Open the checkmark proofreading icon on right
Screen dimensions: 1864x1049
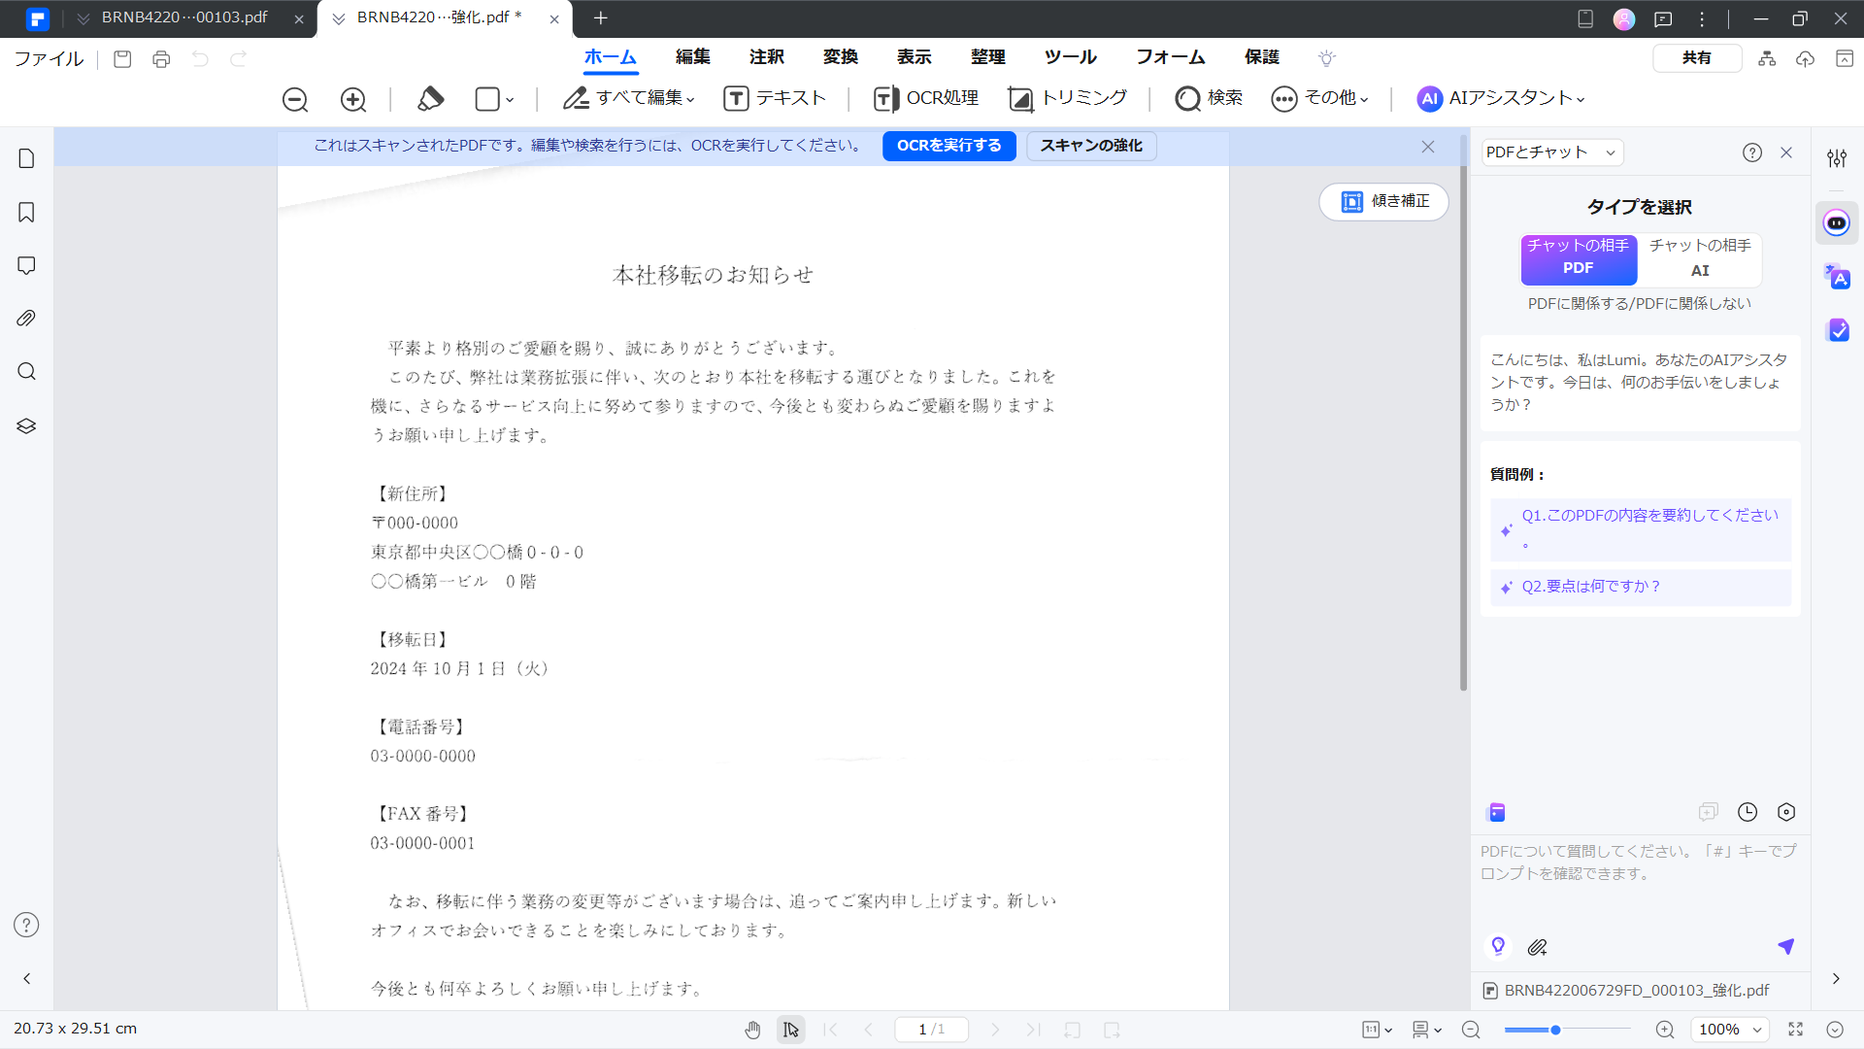click(1838, 330)
